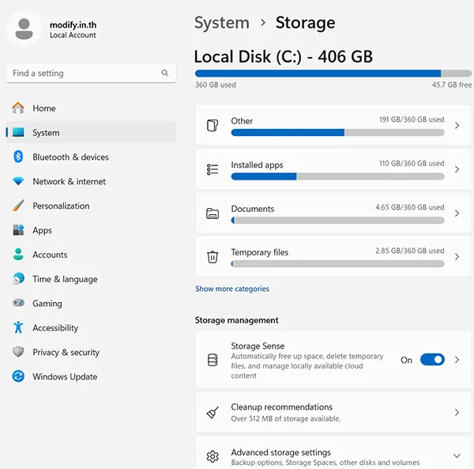Click the Bluetooth icon in sidebar
The width and height of the screenshot is (474, 469).
pos(18,157)
